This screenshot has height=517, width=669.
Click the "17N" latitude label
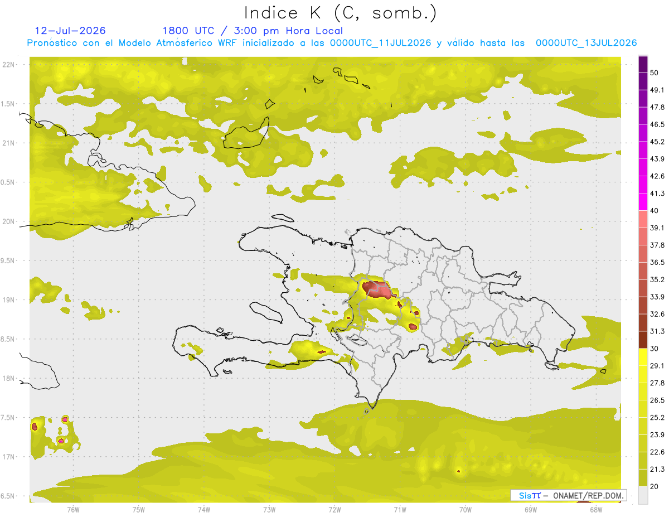pos(9,457)
